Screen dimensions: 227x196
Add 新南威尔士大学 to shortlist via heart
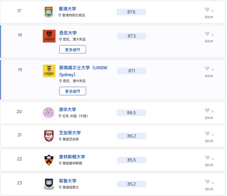coord(207,68)
